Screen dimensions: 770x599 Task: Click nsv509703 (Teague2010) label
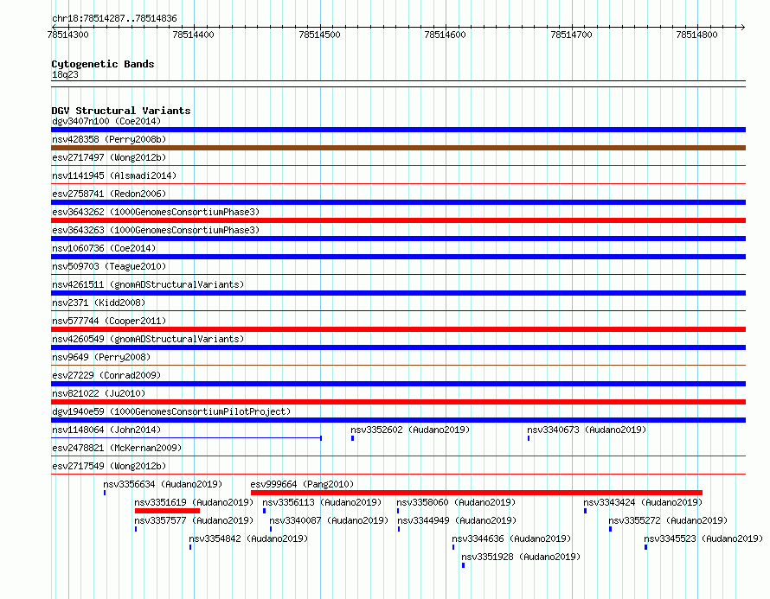point(109,266)
